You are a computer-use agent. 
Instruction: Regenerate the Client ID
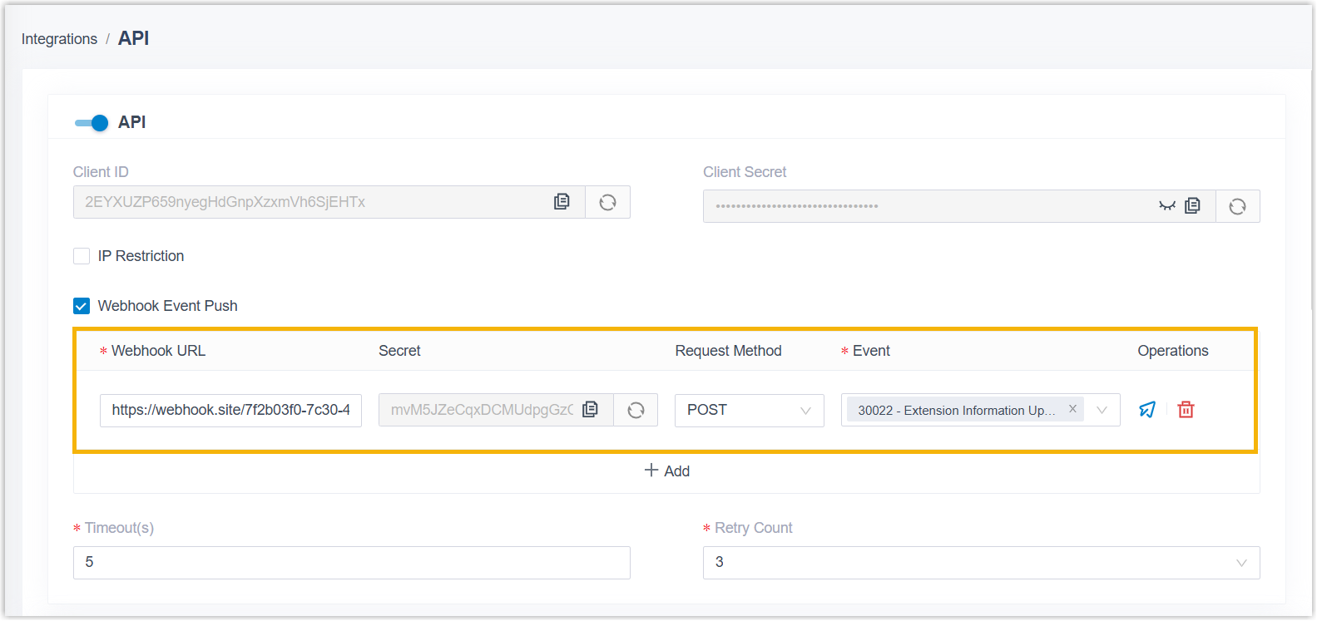coord(607,202)
